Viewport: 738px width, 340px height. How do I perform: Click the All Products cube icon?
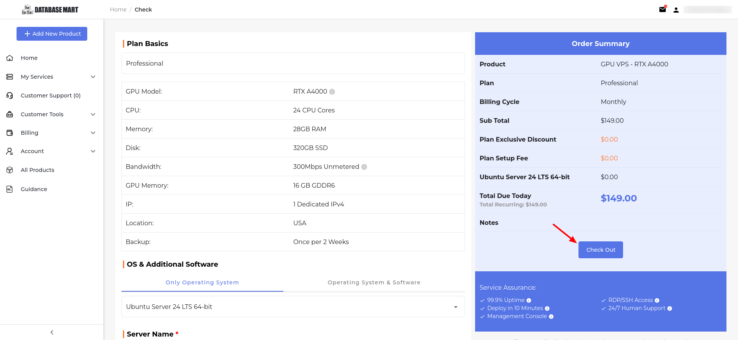coord(10,170)
